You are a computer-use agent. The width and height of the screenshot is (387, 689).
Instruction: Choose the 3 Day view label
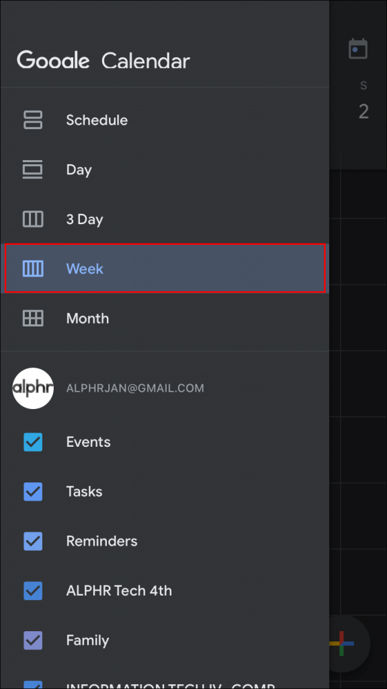point(85,219)
